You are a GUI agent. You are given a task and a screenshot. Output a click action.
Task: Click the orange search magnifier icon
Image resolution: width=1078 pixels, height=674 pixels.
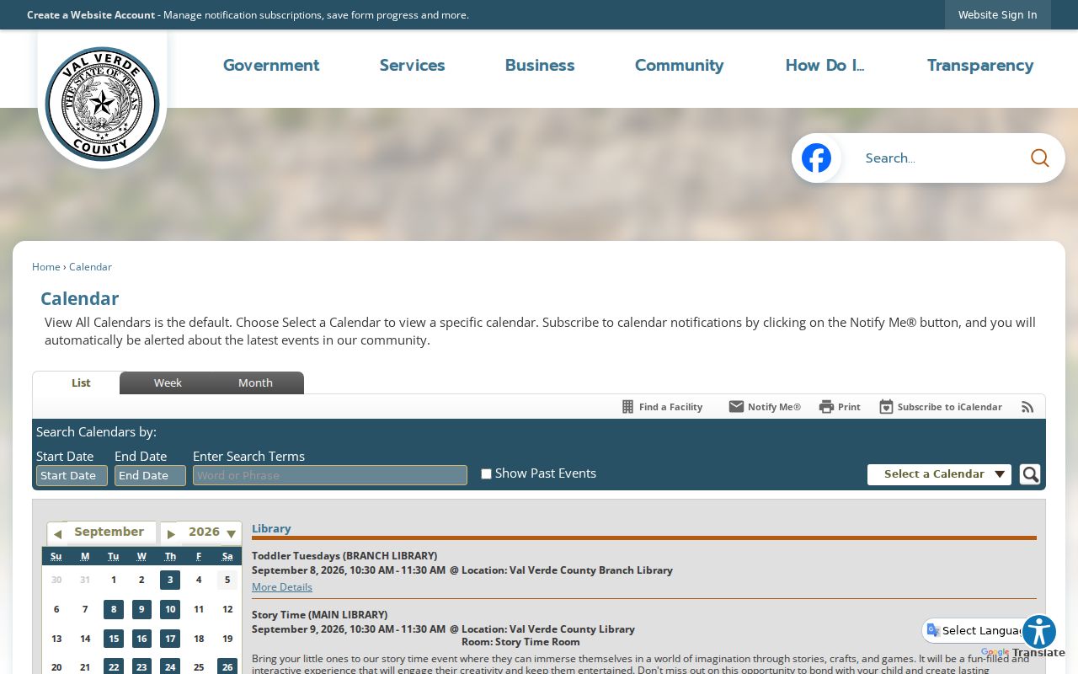pos(1039,158)
